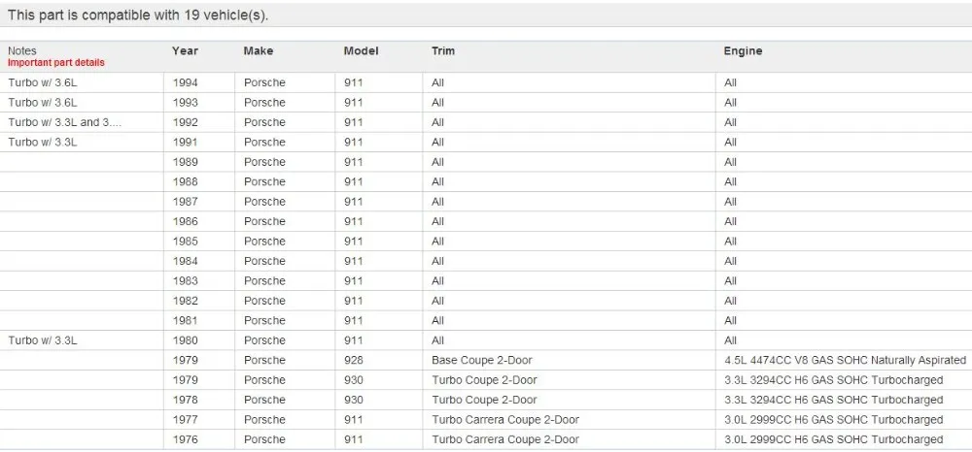This screenshot has width=972, height=452.
Task: Select the 'Engine' column header
Action: pyautogui.click(x=743, y=50)
